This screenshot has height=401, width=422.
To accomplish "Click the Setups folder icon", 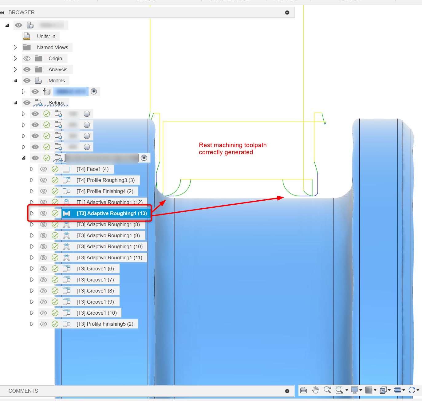I will pos(38,102).
